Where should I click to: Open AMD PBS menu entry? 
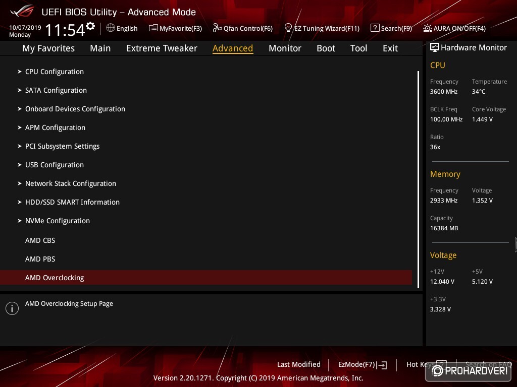coord(40,259)
